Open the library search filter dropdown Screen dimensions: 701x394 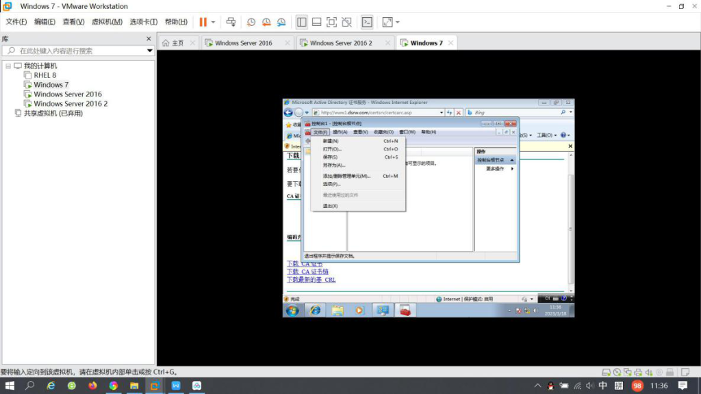coord(150,51)
